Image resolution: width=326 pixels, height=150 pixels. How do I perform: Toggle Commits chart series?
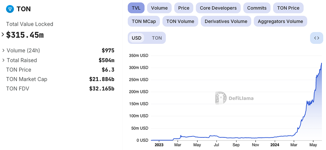pos(257,8)
